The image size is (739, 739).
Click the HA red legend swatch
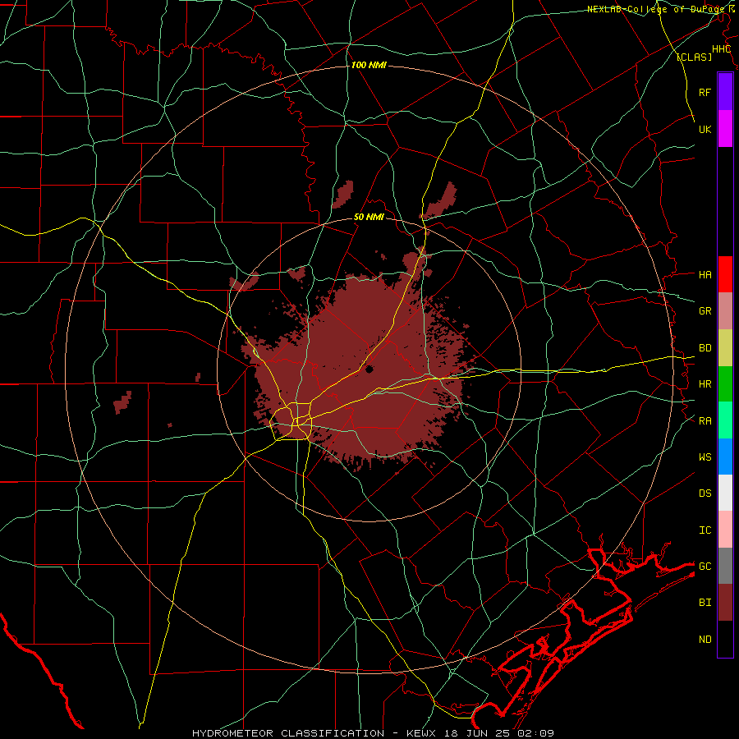point(725,274)
